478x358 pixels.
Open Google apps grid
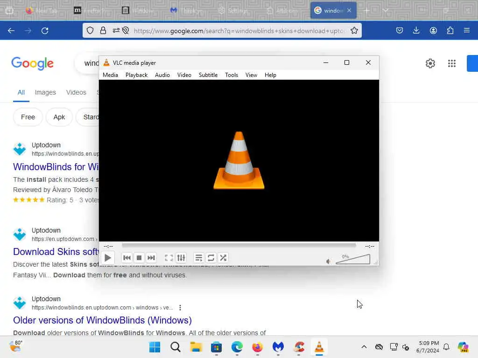click(452, 63)
